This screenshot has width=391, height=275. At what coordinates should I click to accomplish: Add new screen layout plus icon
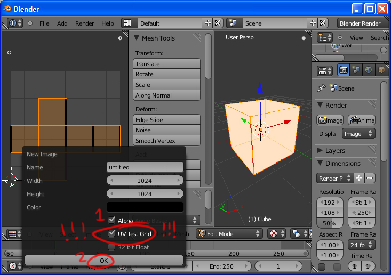coord(208,23)
